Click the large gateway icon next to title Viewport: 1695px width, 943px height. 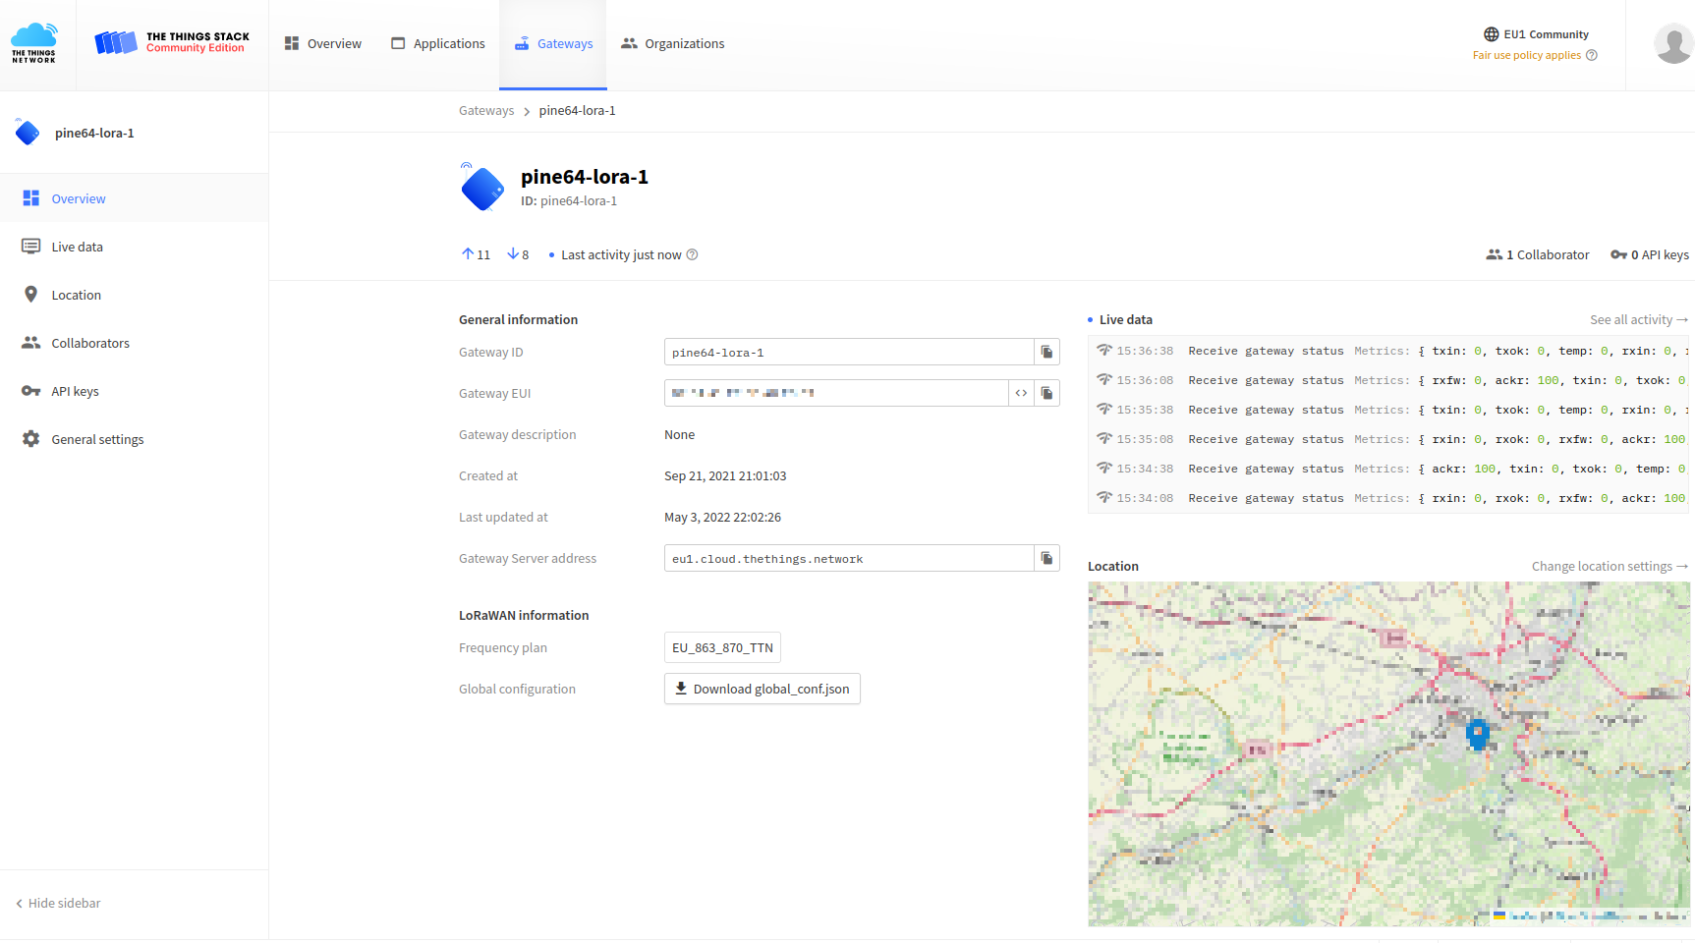481,188
